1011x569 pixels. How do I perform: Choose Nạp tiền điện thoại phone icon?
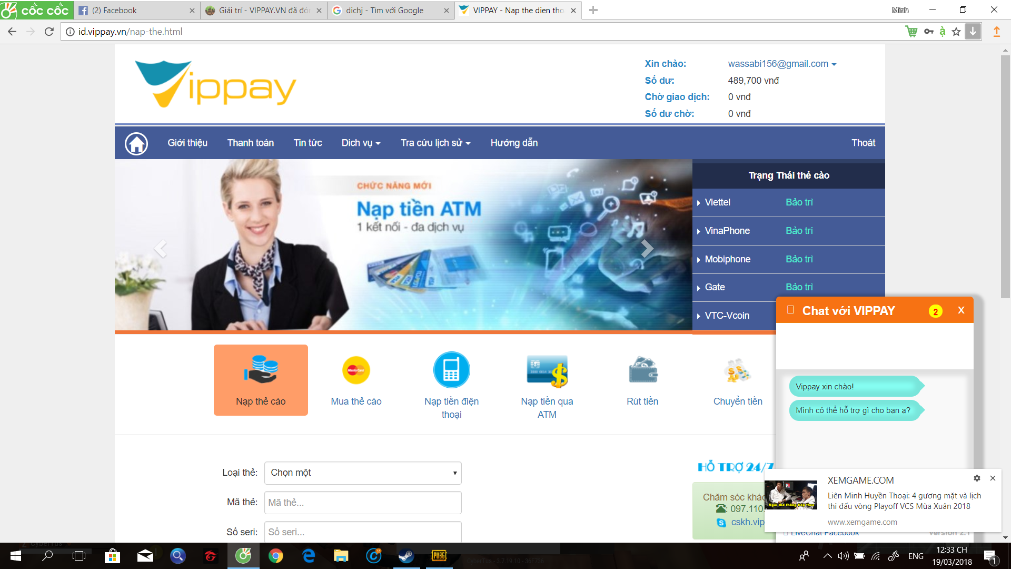tap(451, 370)
